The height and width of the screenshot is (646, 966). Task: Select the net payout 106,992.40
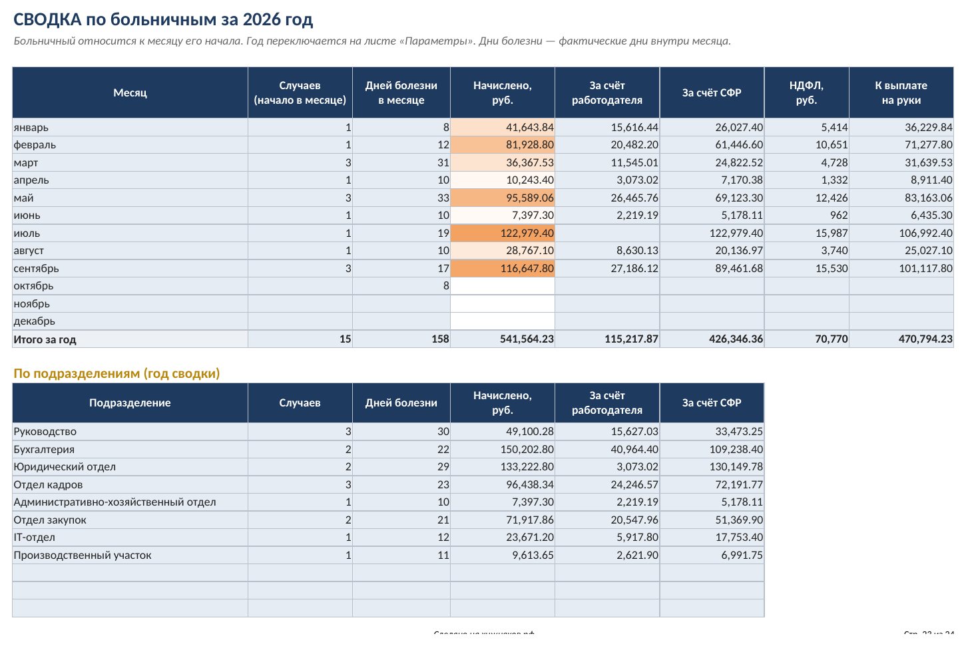[901, 233]
